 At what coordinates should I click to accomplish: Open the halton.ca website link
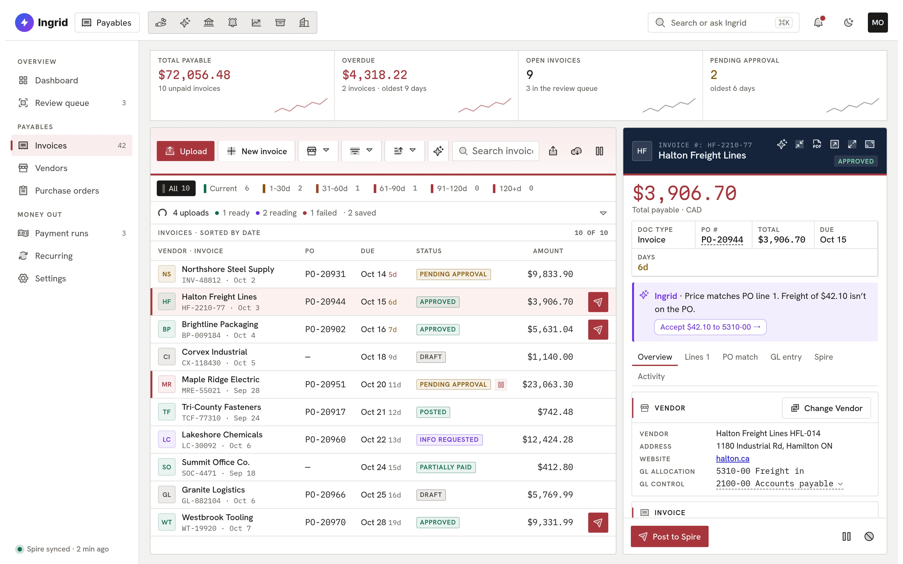click(732, 458)
